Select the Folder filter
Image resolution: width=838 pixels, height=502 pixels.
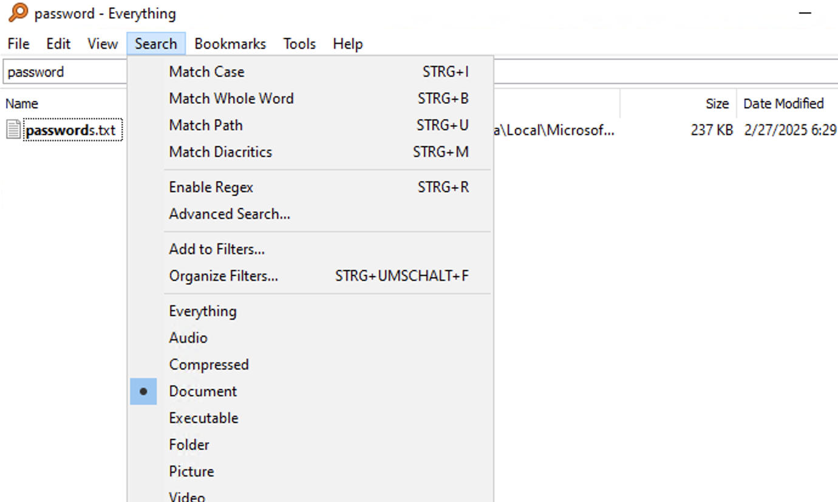click(x=310, y=445)
